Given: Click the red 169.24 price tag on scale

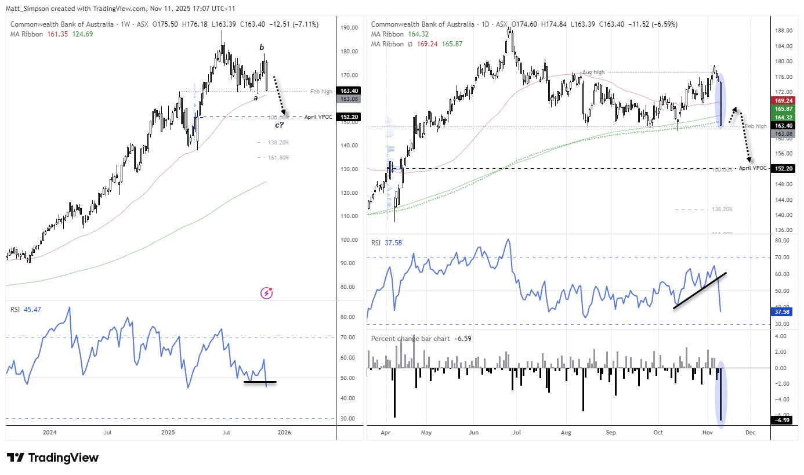Looking at the screenshot, I should (784, 100).
